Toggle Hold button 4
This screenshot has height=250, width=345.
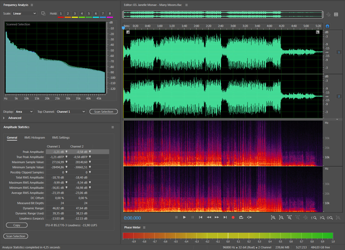[x=82, y=13]
